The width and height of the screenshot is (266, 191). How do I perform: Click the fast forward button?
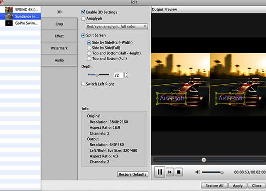[170, 172]
